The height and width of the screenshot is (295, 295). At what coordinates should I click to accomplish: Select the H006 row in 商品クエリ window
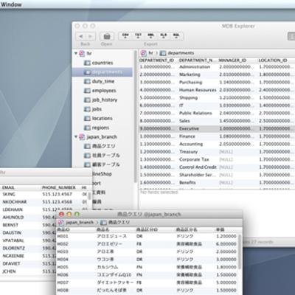coord(147,275)
